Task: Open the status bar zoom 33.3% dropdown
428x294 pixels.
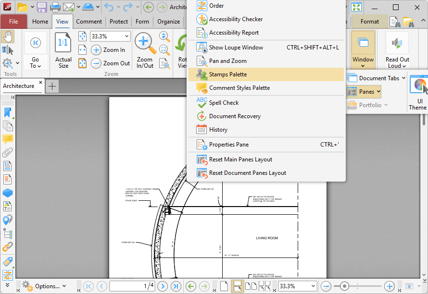Action: click(313, 286)
